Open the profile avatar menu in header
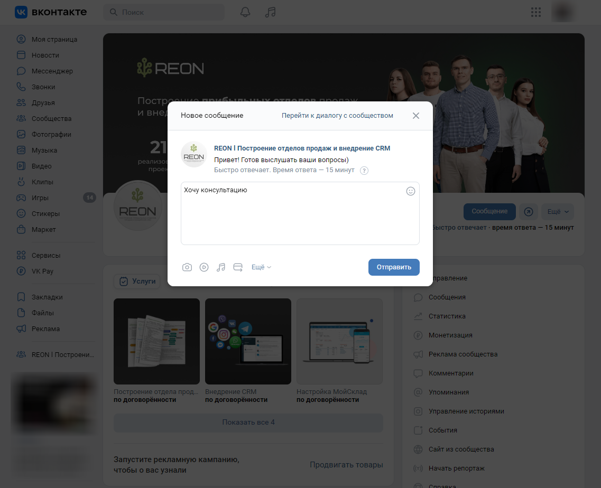This screenshot has height=488, width=601. click(x=562, y=12)
